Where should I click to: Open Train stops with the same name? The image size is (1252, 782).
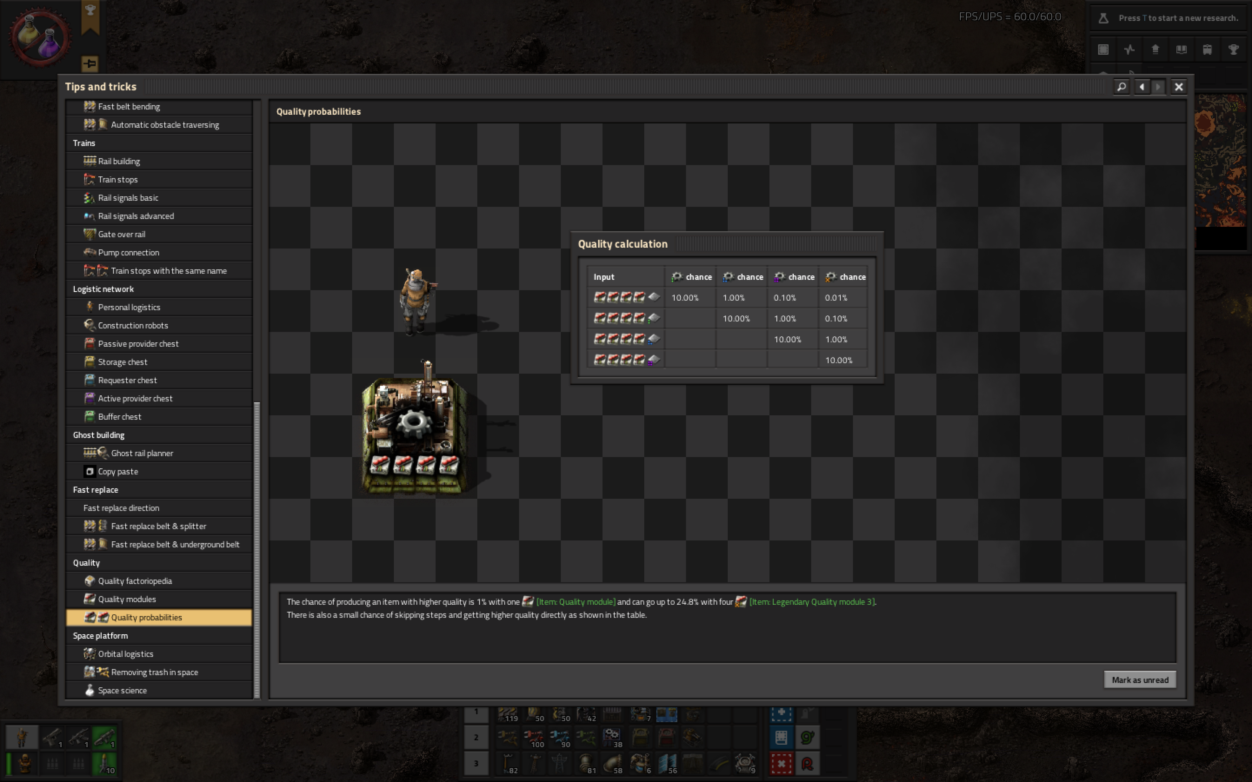coord(160,271)
